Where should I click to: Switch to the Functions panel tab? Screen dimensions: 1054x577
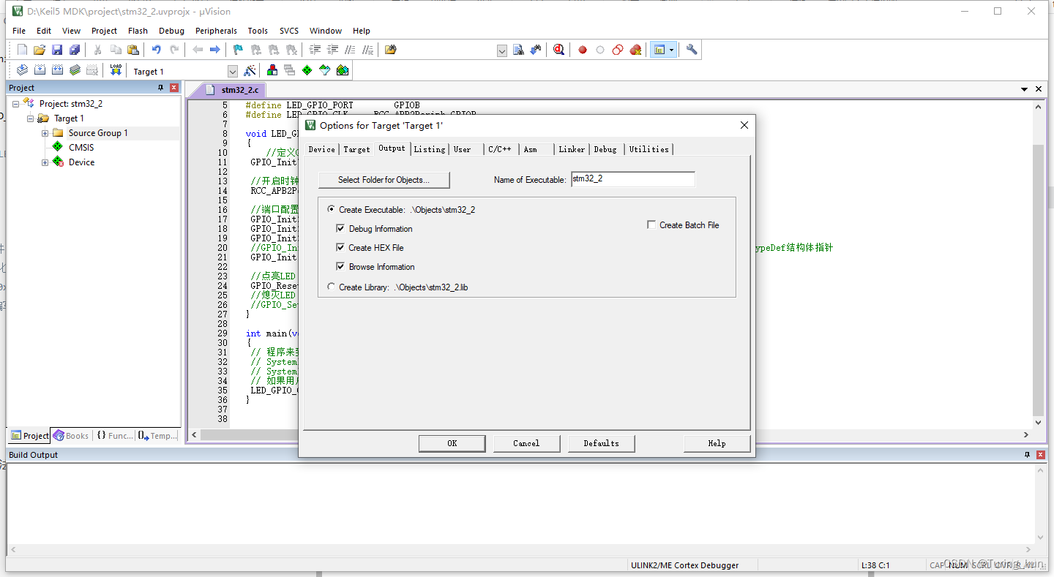pyautogui.click(x=115, y=436)
